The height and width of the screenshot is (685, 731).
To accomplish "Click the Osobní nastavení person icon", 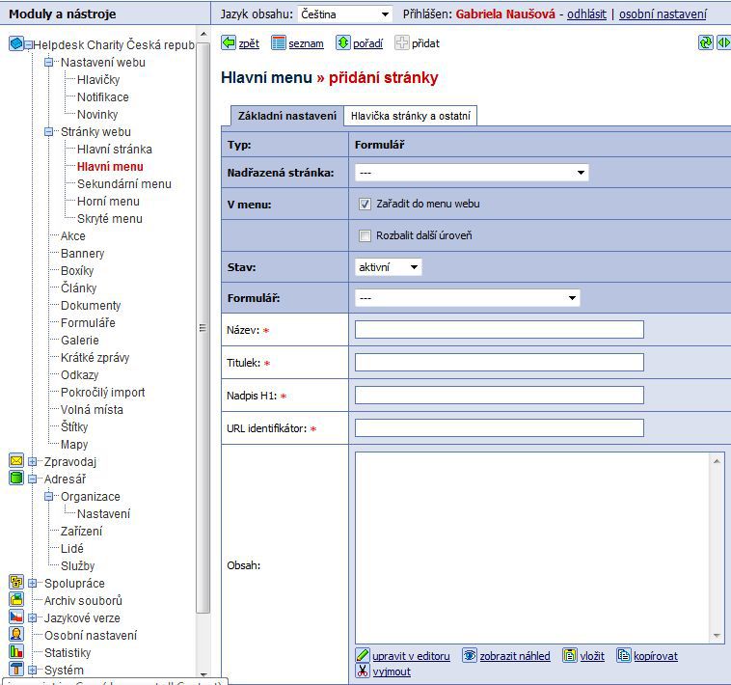I will (16, 634).
